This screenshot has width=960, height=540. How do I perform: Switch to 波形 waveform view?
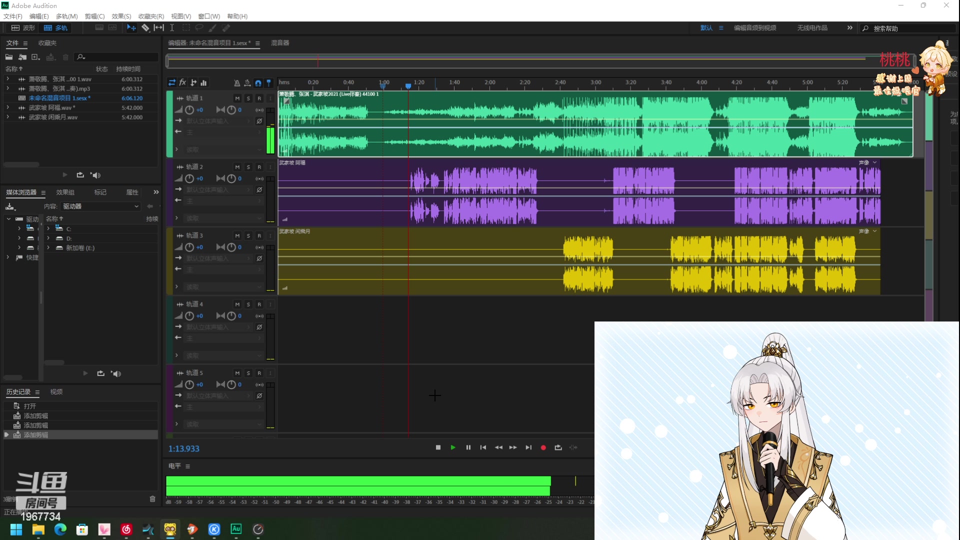tap(23, 28)
